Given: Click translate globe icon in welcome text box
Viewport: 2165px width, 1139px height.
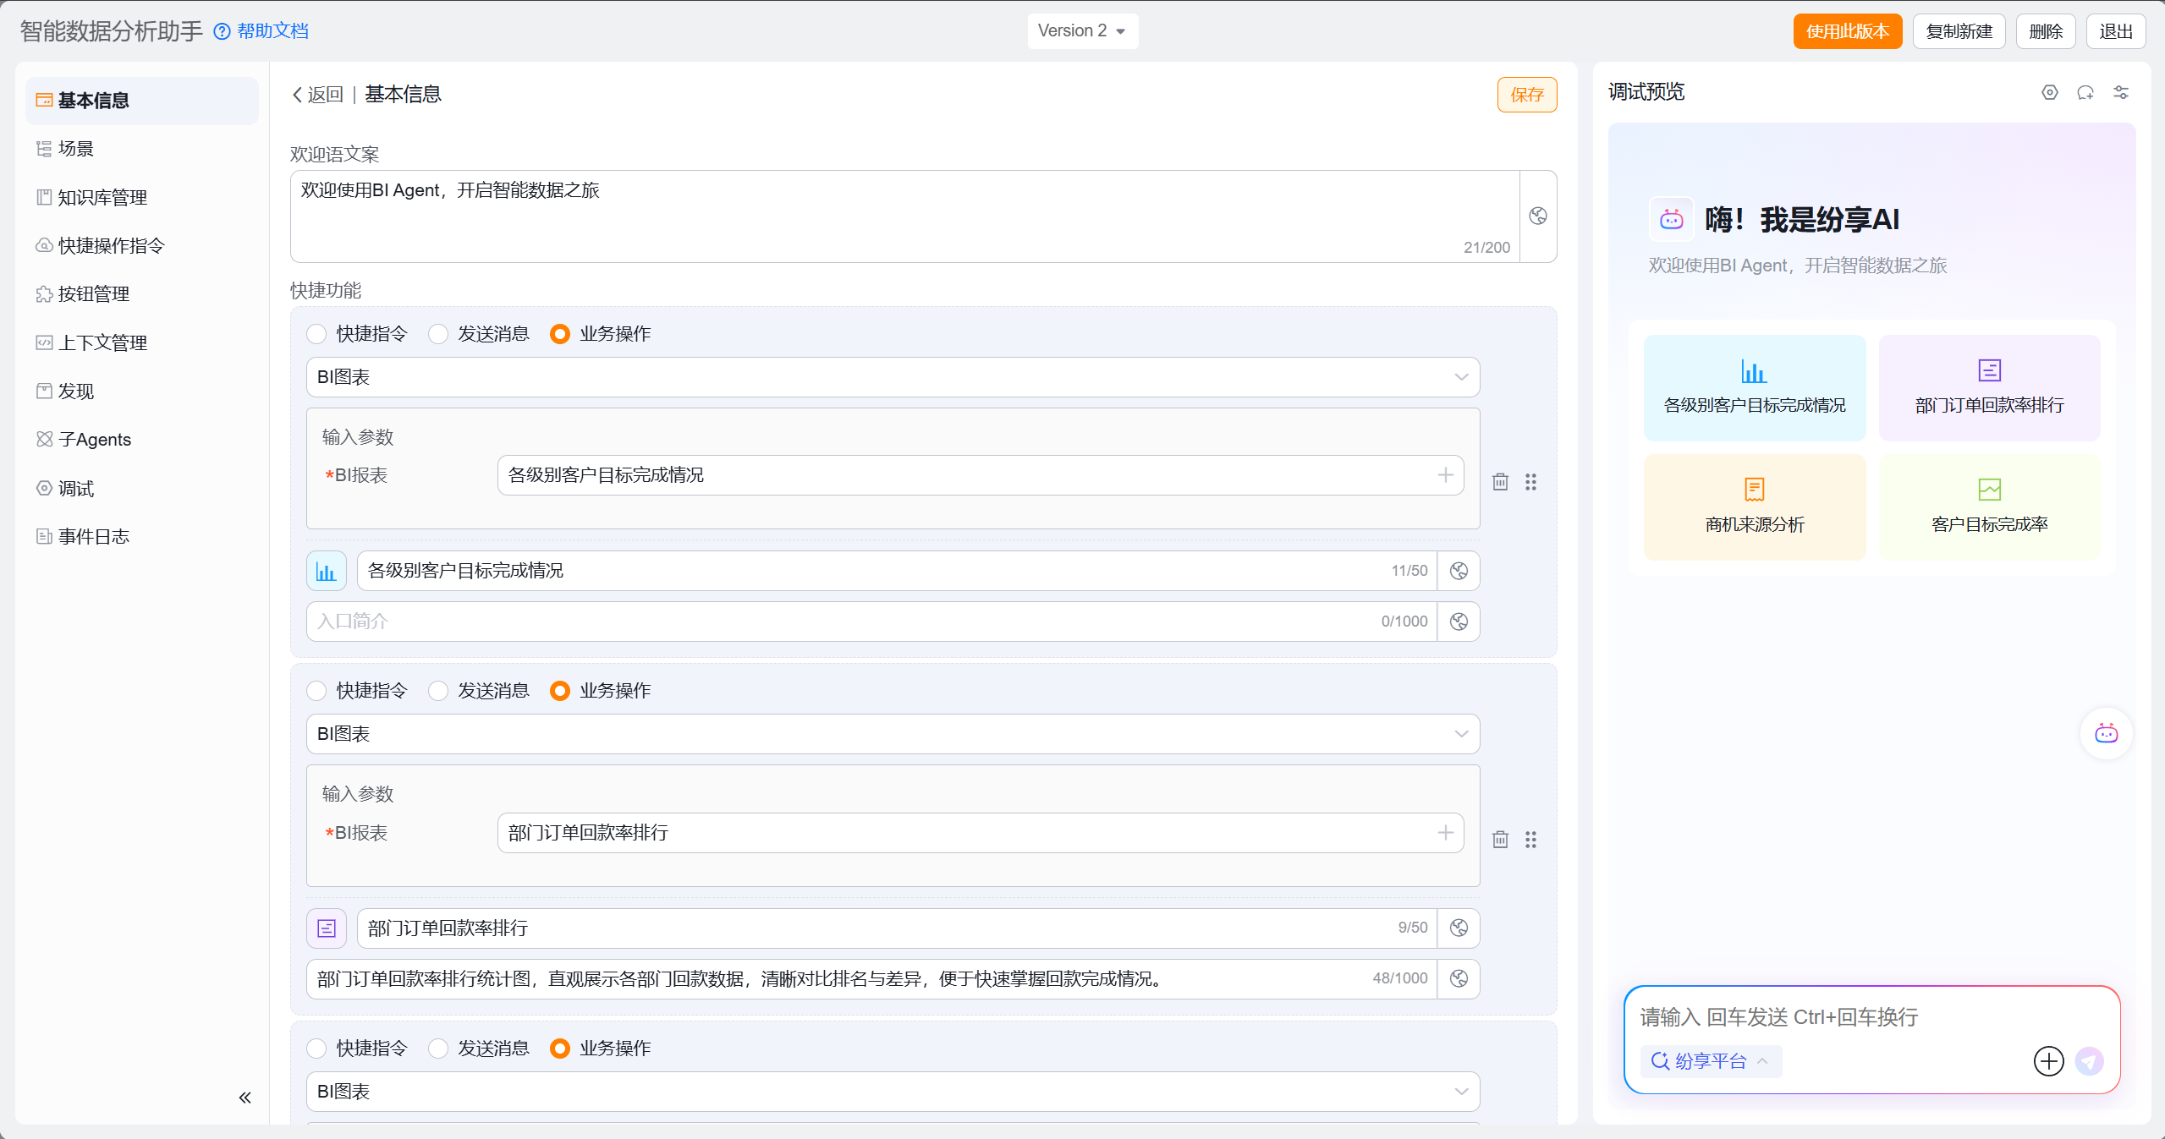Looking at the screenshot, I should (x=1538, y=216).
